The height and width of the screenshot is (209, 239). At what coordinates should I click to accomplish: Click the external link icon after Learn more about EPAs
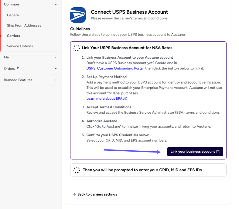click(x=126, y=98)
